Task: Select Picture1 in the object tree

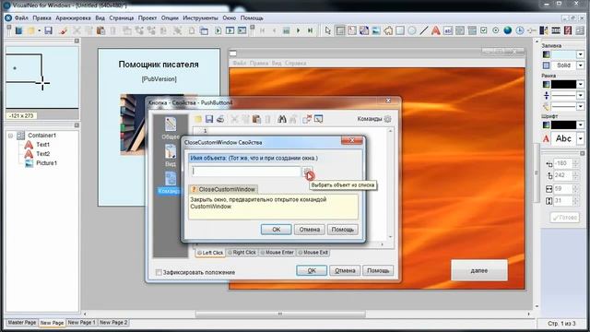Action: pyautogui.click(x=47, y=163)
